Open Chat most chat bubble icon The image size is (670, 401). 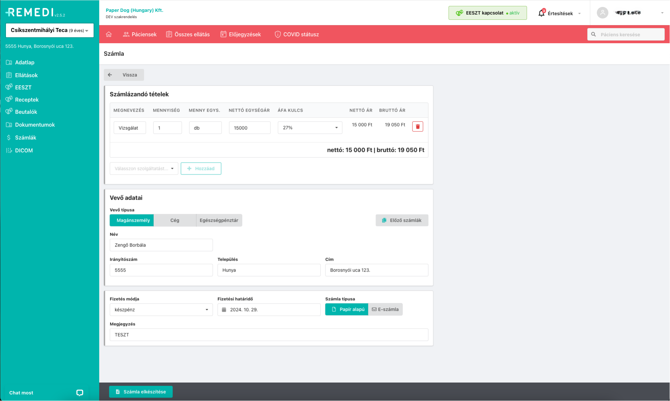click(x=80, y=393)
